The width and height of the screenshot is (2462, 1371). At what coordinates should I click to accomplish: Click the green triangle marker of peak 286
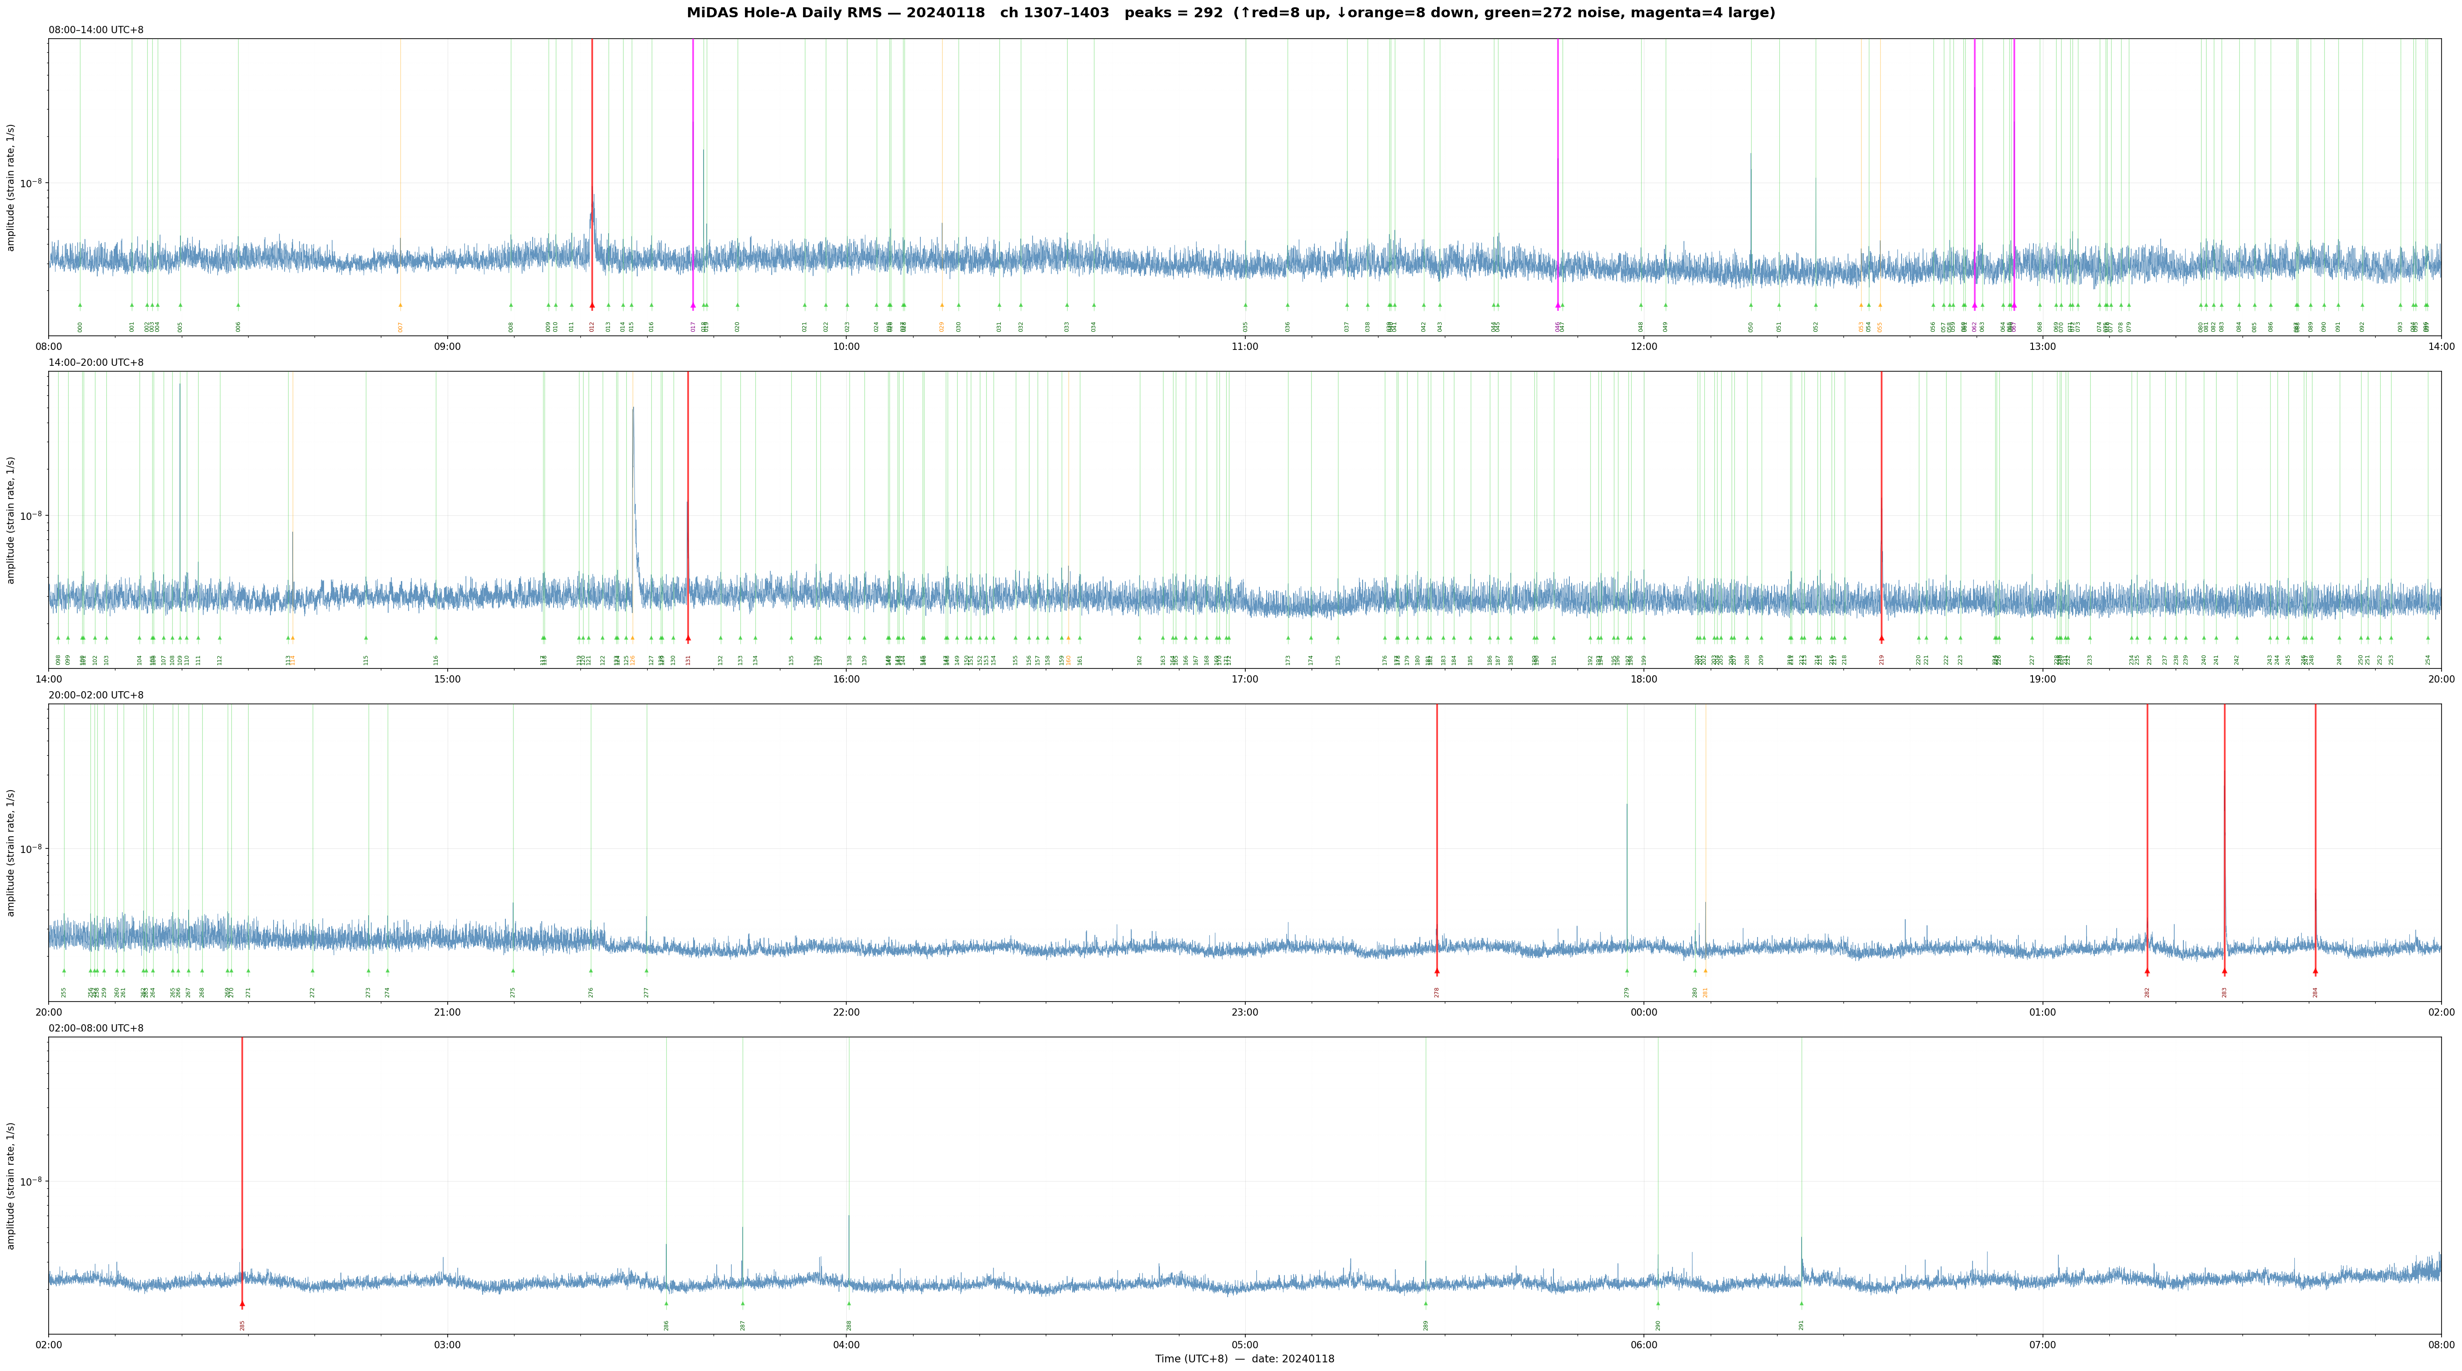point(666,1303)
